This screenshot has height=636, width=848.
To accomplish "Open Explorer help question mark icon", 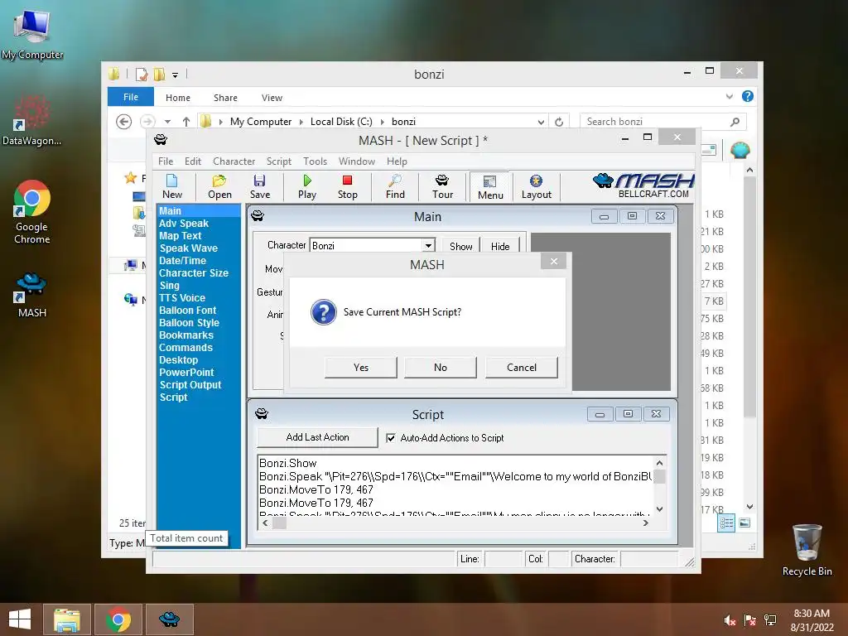I will (748, 96).
